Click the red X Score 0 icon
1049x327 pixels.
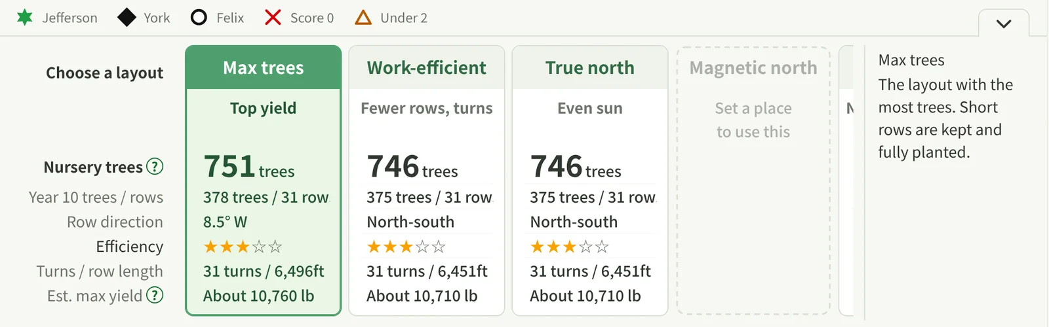273,18
